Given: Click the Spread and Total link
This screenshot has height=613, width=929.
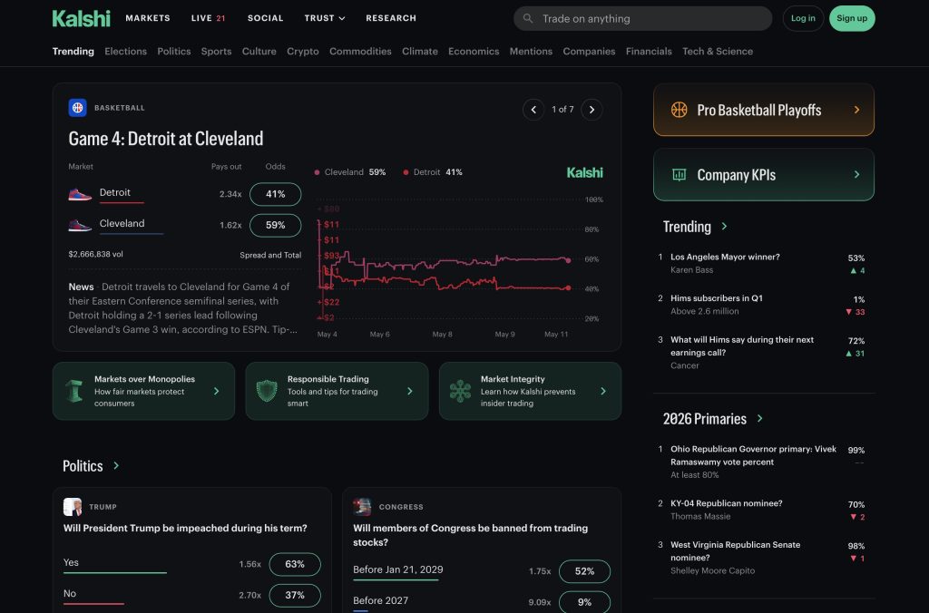Looking at the screenshot, I should tap(270, 256).
